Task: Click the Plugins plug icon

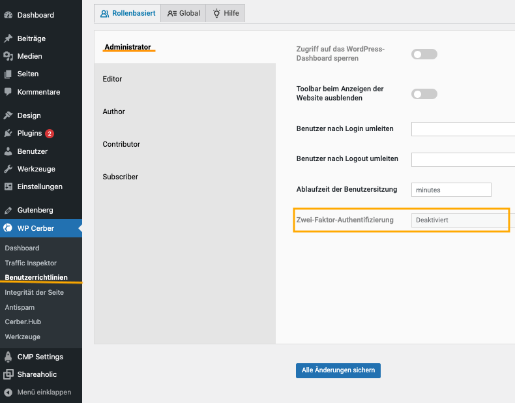Action: (x=8, y=133)
